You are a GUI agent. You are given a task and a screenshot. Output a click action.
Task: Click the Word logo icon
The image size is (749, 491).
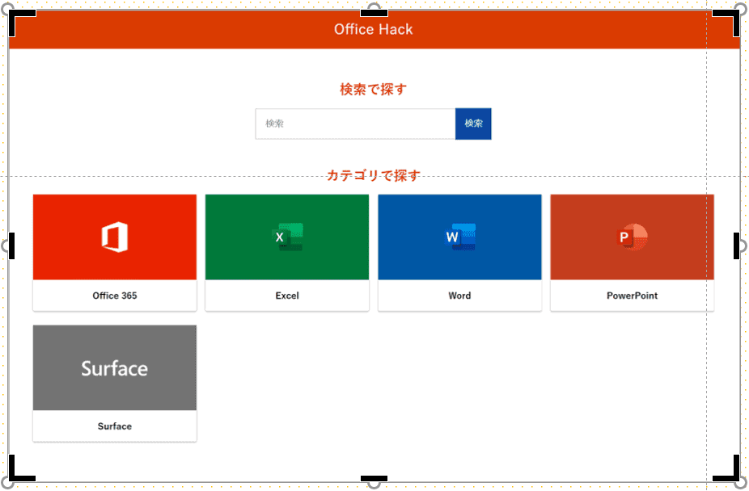point(459,237)
